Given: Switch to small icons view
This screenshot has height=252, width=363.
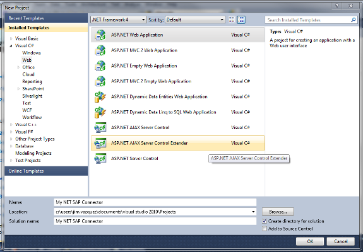Looking at the screenshot, I should (x=232, y=20).
